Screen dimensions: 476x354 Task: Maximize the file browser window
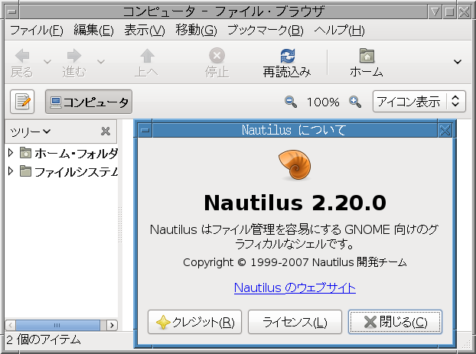click(449, 12)
